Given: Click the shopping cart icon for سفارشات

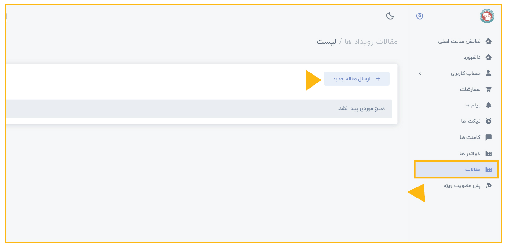Looking at the screenshot, I should point(488,89).
